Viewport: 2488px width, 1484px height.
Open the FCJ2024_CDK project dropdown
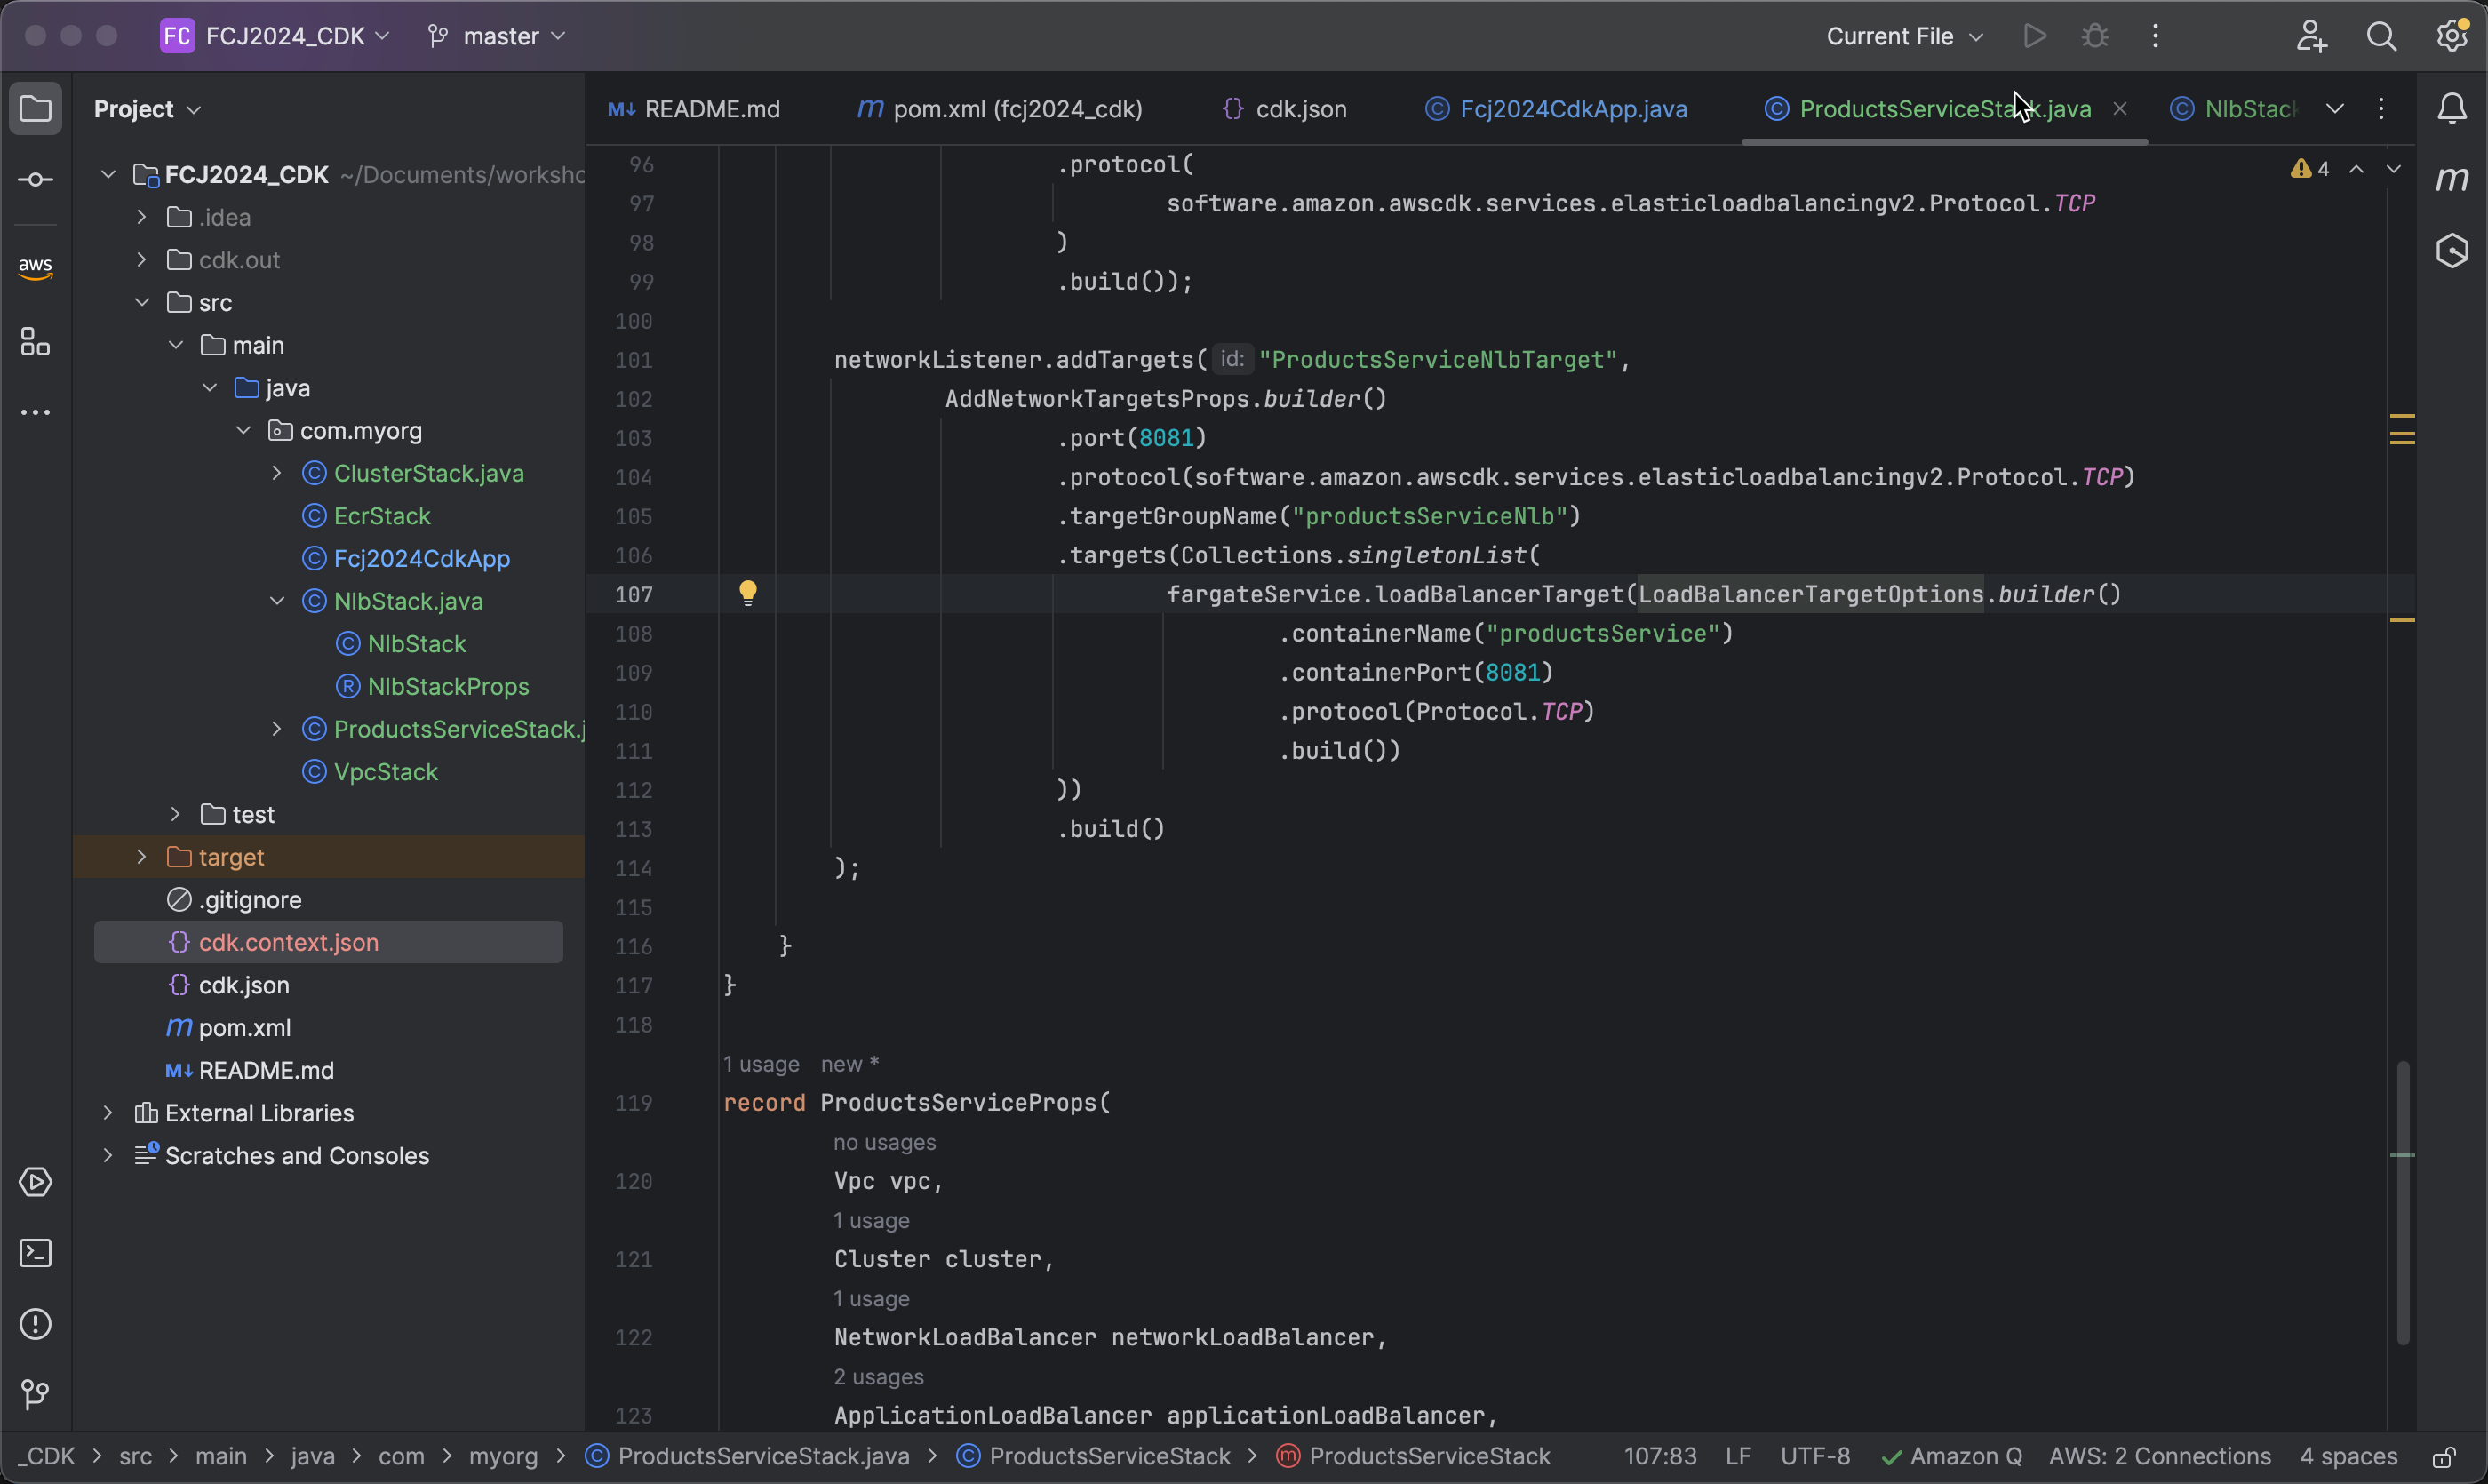point(276,36)
